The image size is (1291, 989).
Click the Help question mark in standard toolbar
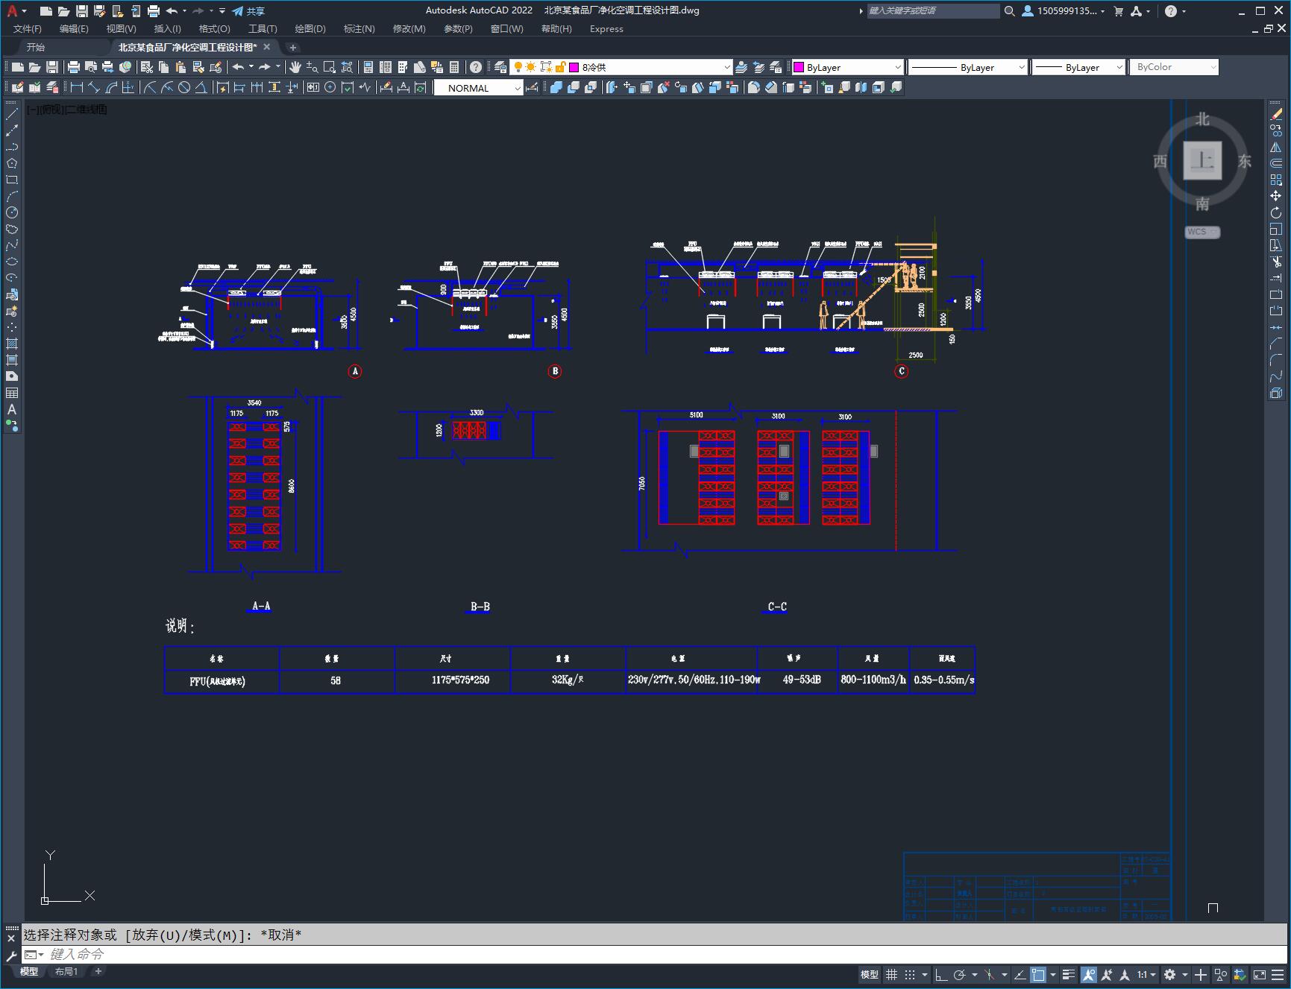(476, 67)
